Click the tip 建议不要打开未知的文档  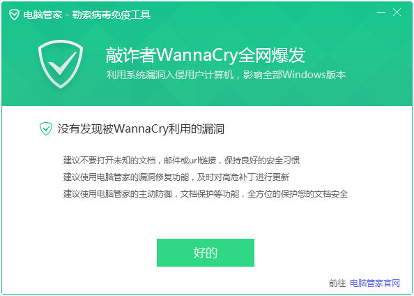click(x=110, y=161)
